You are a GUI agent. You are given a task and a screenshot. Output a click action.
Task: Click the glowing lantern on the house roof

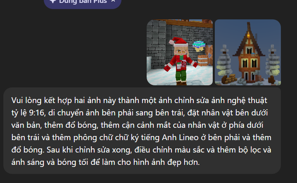(248, 35)
